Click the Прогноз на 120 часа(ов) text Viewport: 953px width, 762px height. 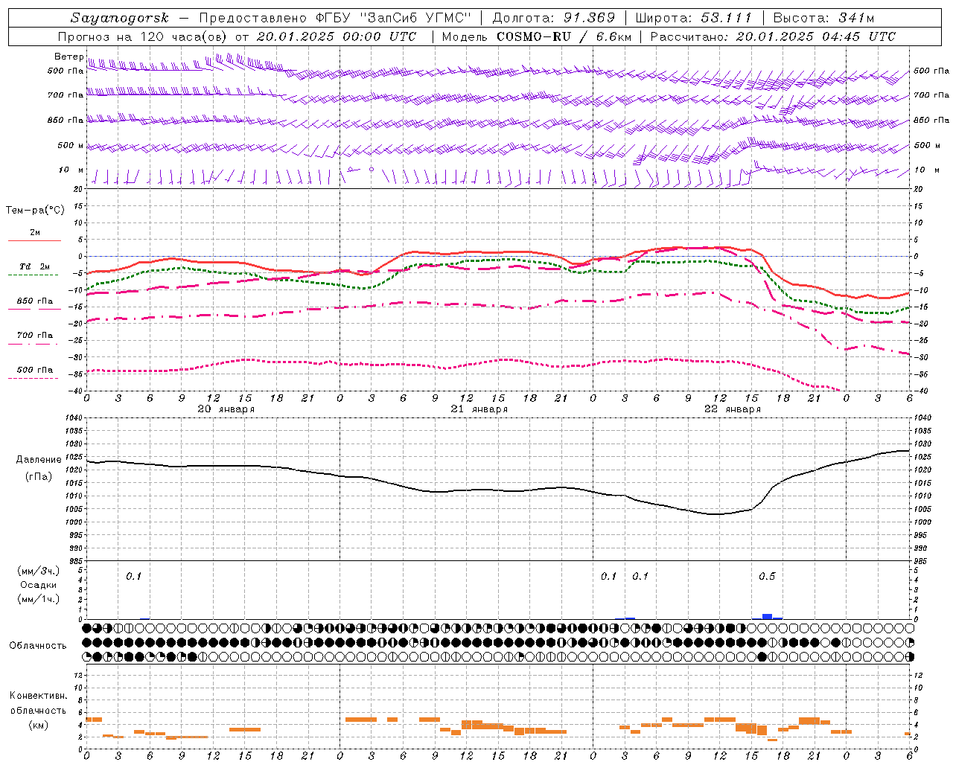point(143,36)
